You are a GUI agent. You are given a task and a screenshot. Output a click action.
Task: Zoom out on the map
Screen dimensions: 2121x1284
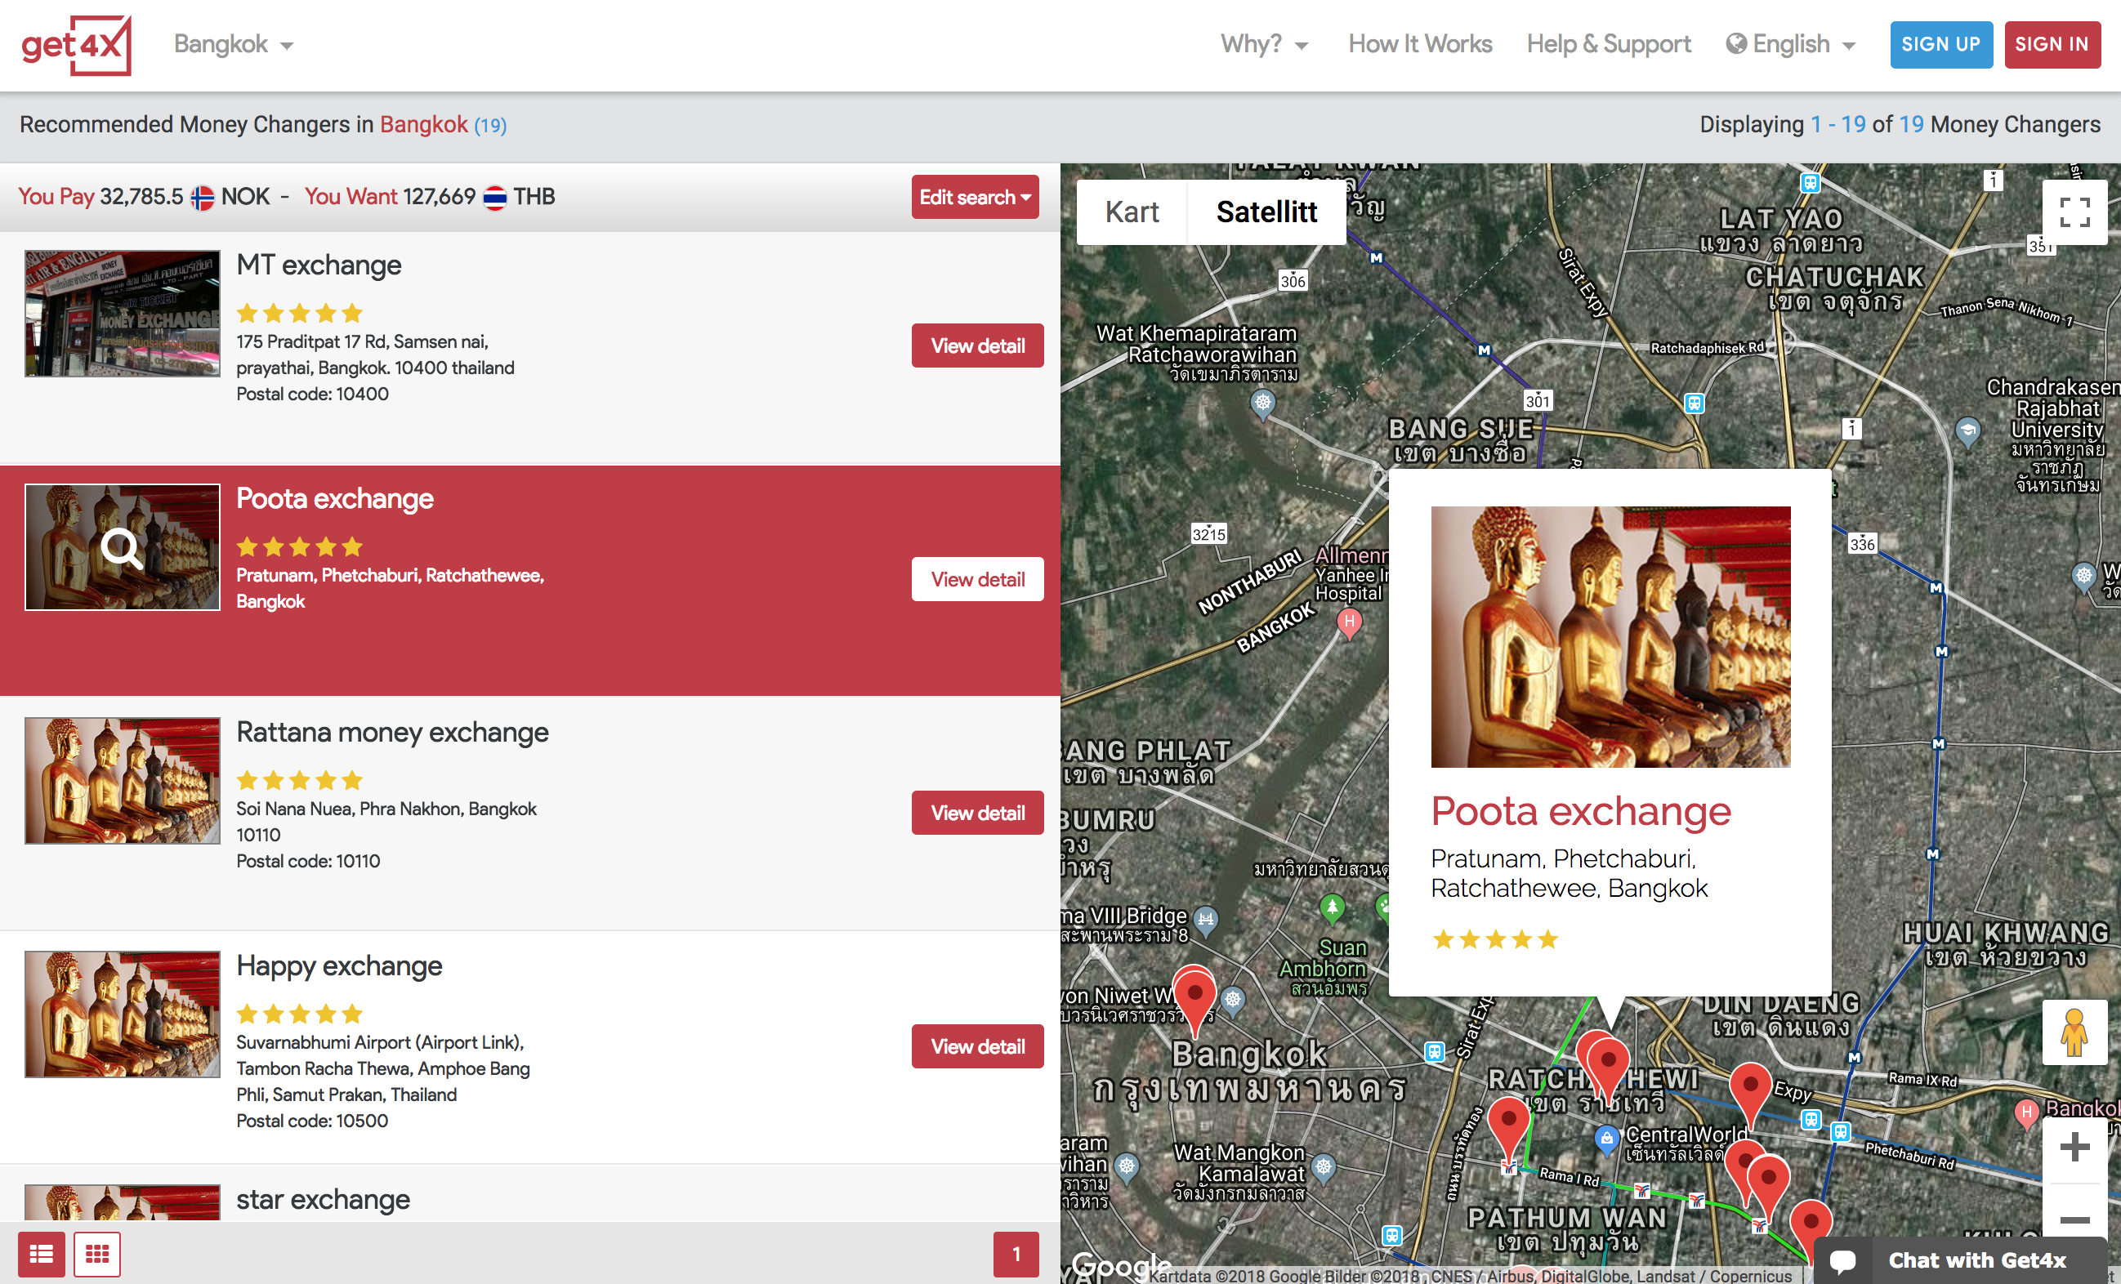(x=2074, y=1219)
